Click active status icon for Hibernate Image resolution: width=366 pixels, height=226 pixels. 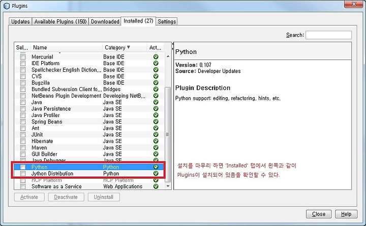click(156, 141)
